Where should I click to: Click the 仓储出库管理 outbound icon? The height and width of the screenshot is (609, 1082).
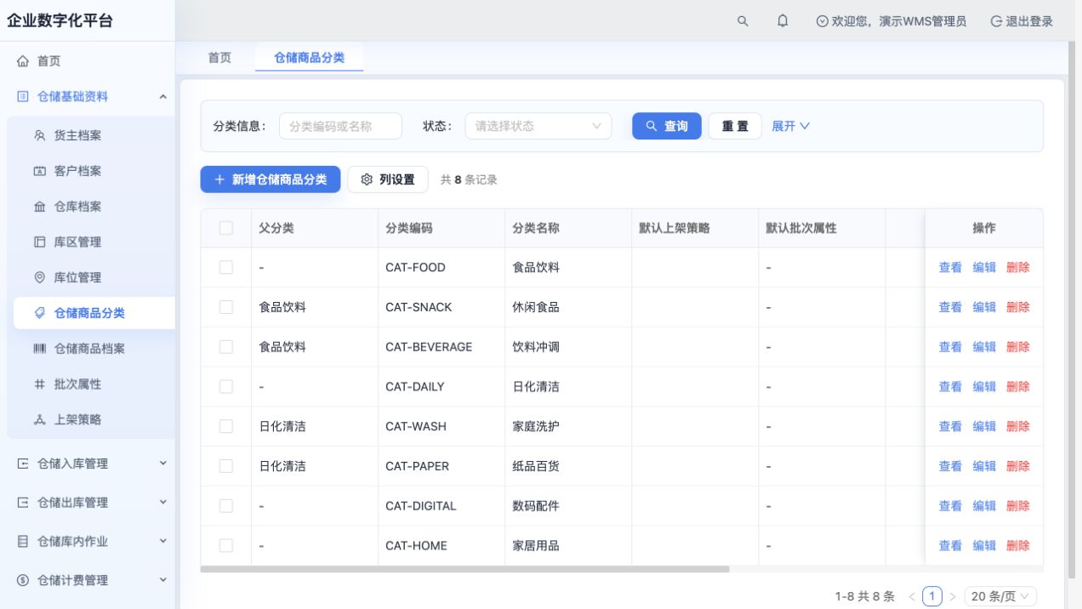[x=23, y=503]
